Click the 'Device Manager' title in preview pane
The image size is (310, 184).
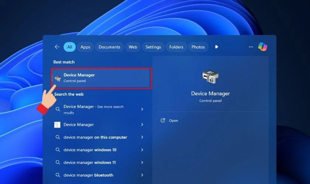[x=210, y=93]
